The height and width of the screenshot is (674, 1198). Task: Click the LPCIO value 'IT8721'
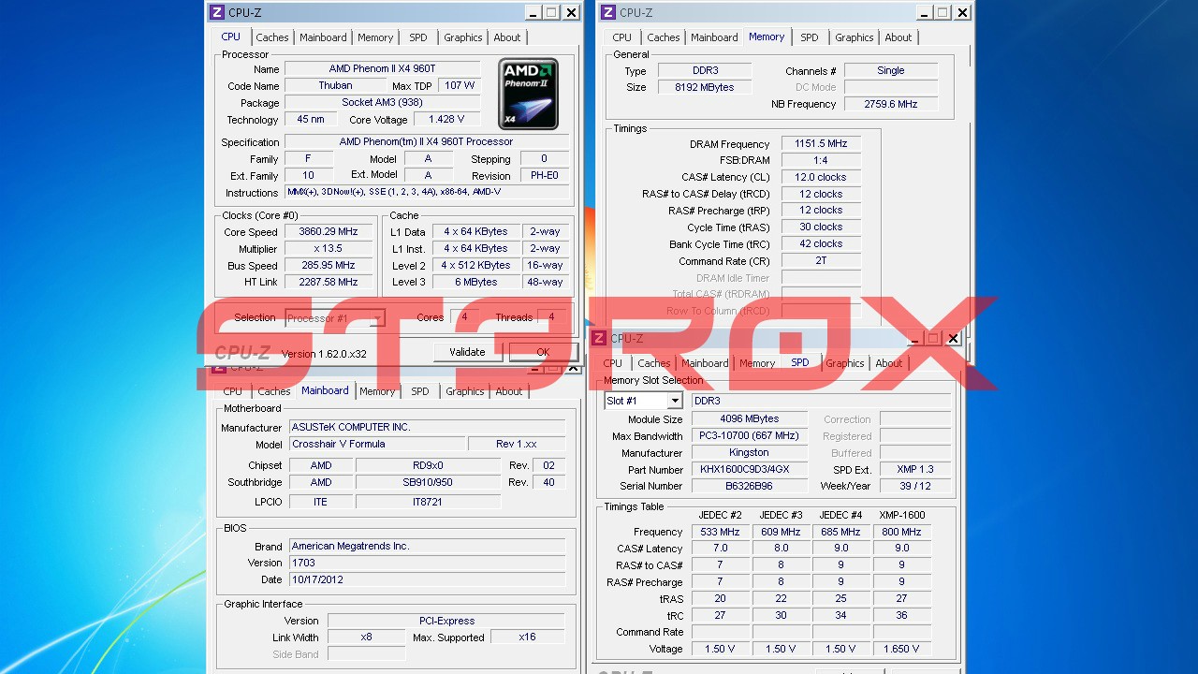(428, 502)
